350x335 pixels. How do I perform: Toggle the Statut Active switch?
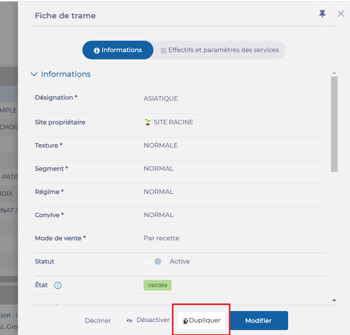[x=153, y=261]
